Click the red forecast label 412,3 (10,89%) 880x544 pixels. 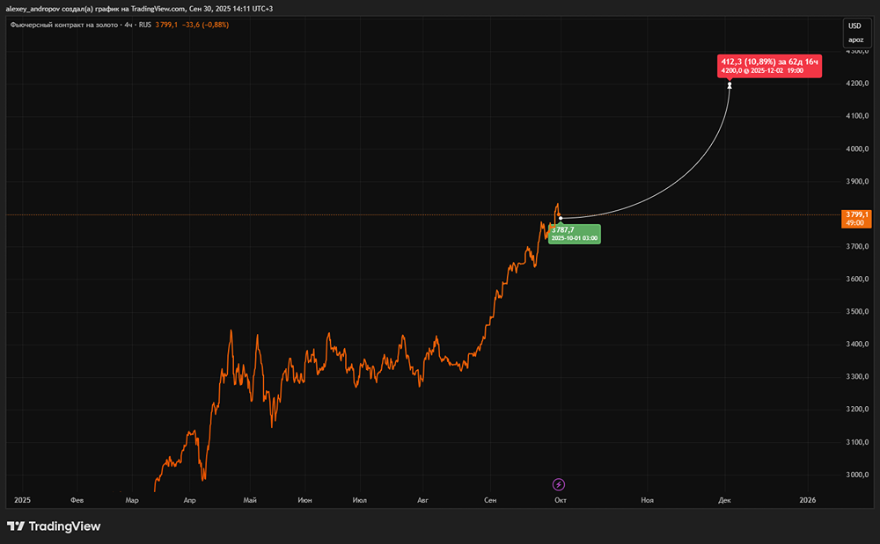pos(769,66)
